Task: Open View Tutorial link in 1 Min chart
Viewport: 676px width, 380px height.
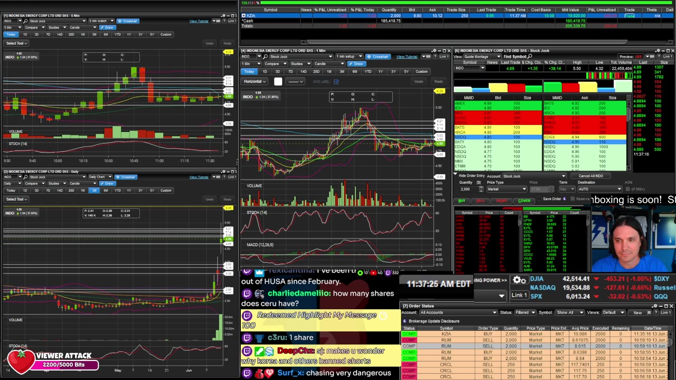Action: coord(407,56)
